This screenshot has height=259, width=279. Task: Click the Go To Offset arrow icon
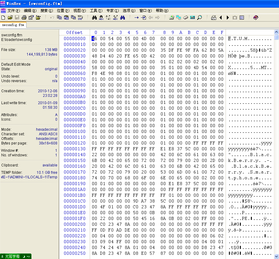point(136,17)
